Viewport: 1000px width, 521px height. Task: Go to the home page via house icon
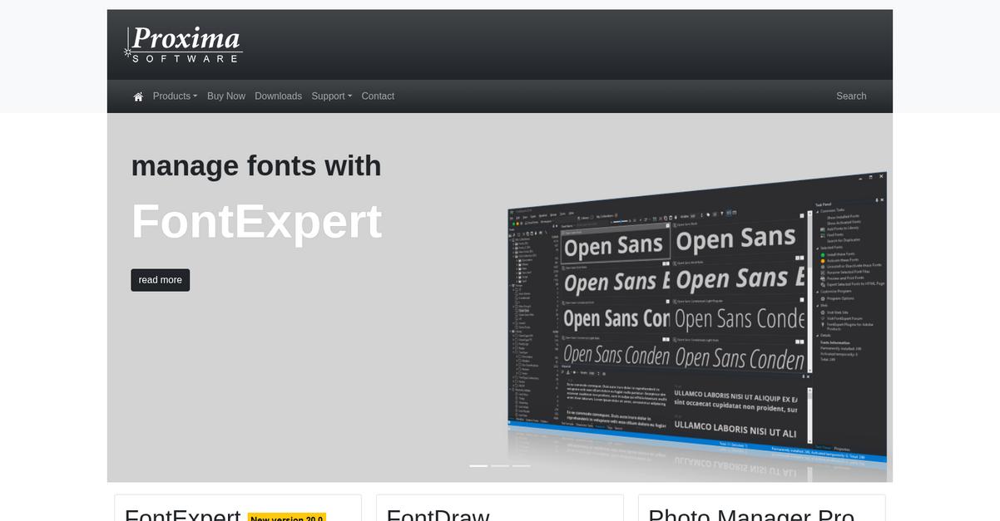point(138,96)
